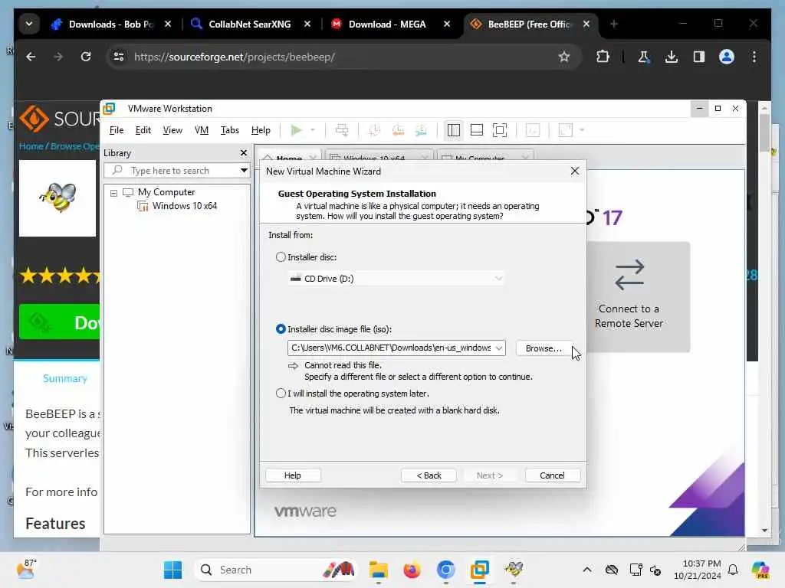This screenshot has height=588, width=785.
Task: Open the Edit menu in VMware
Action: [x=143, y=130]
